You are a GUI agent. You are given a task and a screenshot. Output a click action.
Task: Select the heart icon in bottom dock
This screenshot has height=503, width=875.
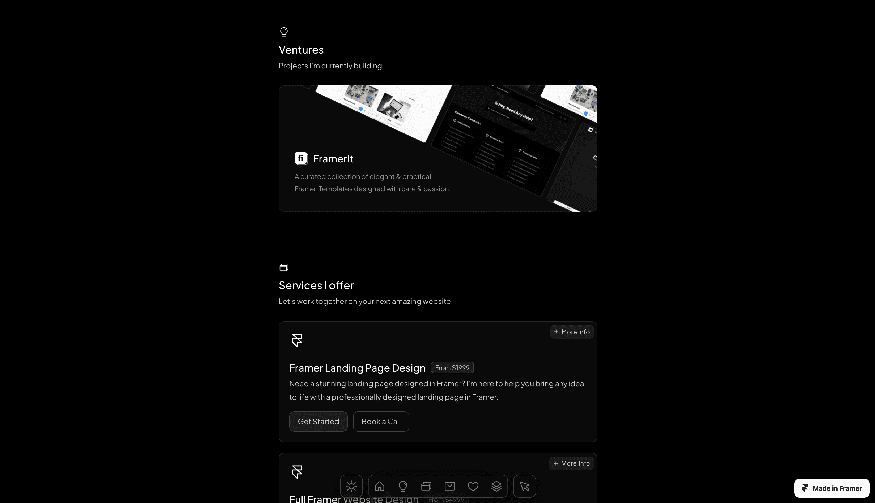[473, 486]
